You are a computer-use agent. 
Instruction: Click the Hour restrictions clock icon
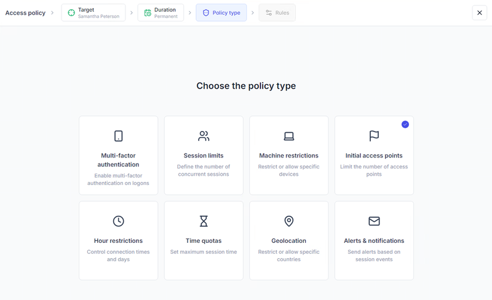[118, 221]
